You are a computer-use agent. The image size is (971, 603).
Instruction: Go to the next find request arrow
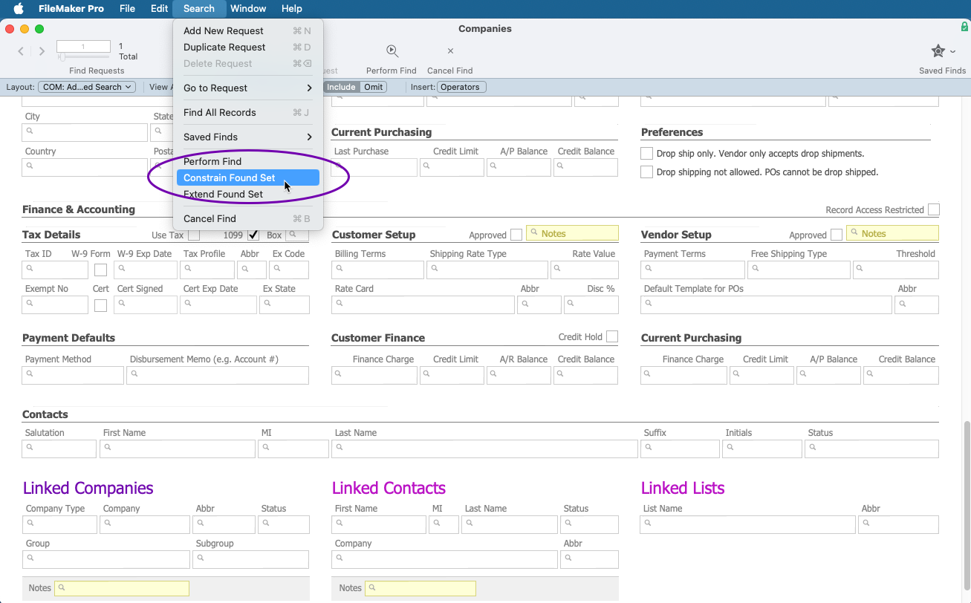point(42,51)
